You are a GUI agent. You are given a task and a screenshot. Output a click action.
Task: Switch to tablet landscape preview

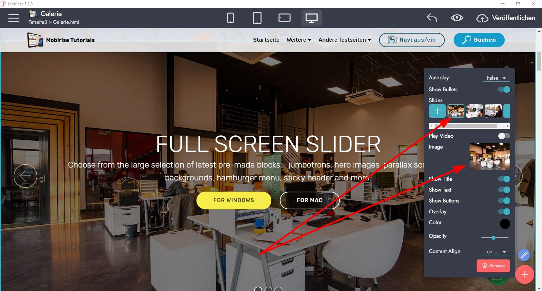tap(284, 18)
